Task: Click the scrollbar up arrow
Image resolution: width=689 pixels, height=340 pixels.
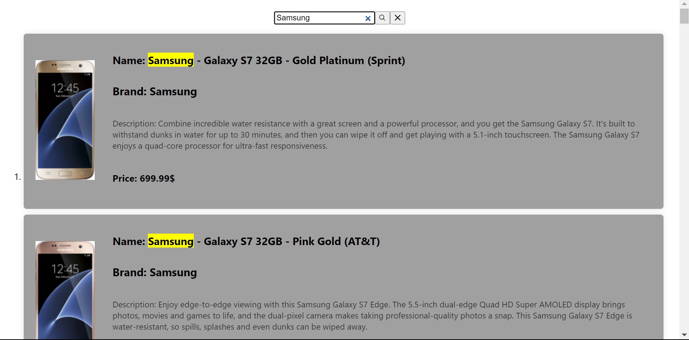Action: click(x=684, y=3)
